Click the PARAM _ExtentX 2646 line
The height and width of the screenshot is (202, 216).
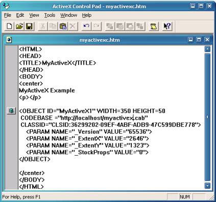click(87, 138)
